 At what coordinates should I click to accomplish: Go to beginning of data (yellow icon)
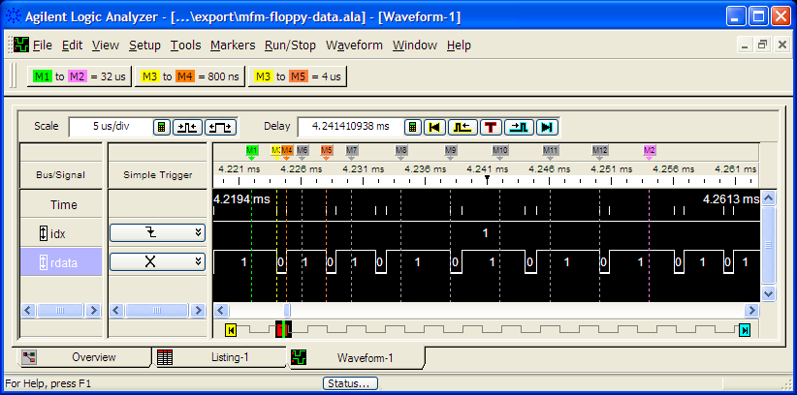(x=434, y=127)
